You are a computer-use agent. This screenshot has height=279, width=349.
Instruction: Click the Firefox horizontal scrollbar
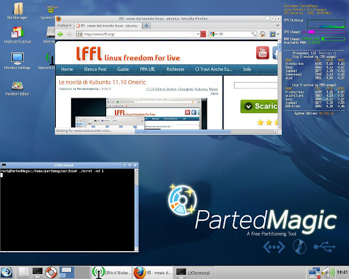183,132
